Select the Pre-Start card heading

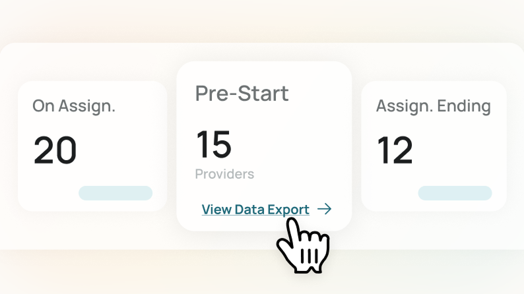pyautogui.click(x=242, y=94)
